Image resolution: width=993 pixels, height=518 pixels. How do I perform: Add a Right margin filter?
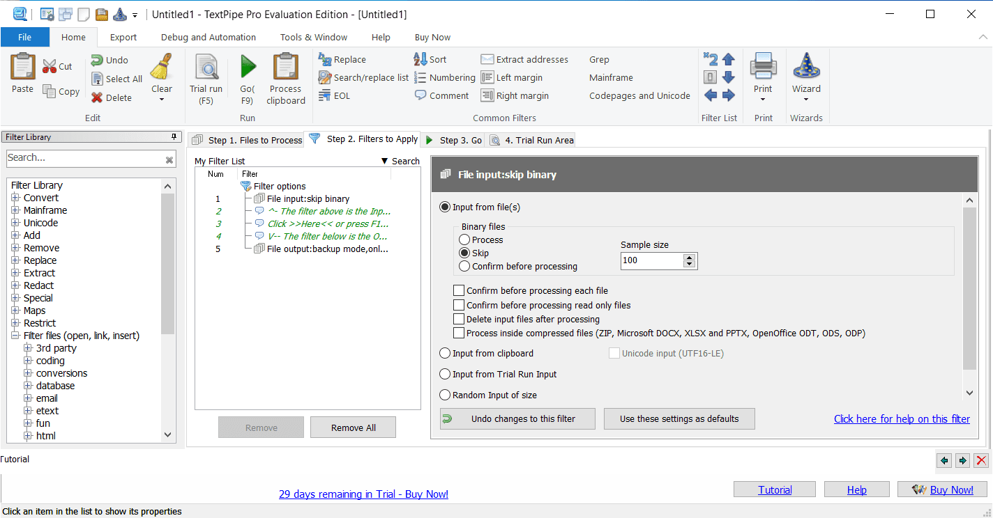[515, 96]
